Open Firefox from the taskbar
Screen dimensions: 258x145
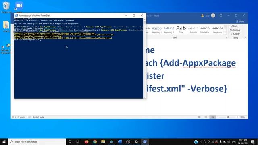pos(86,141)
